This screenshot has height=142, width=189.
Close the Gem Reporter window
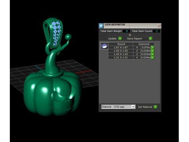pyautogui.click(x=159, y=25)
